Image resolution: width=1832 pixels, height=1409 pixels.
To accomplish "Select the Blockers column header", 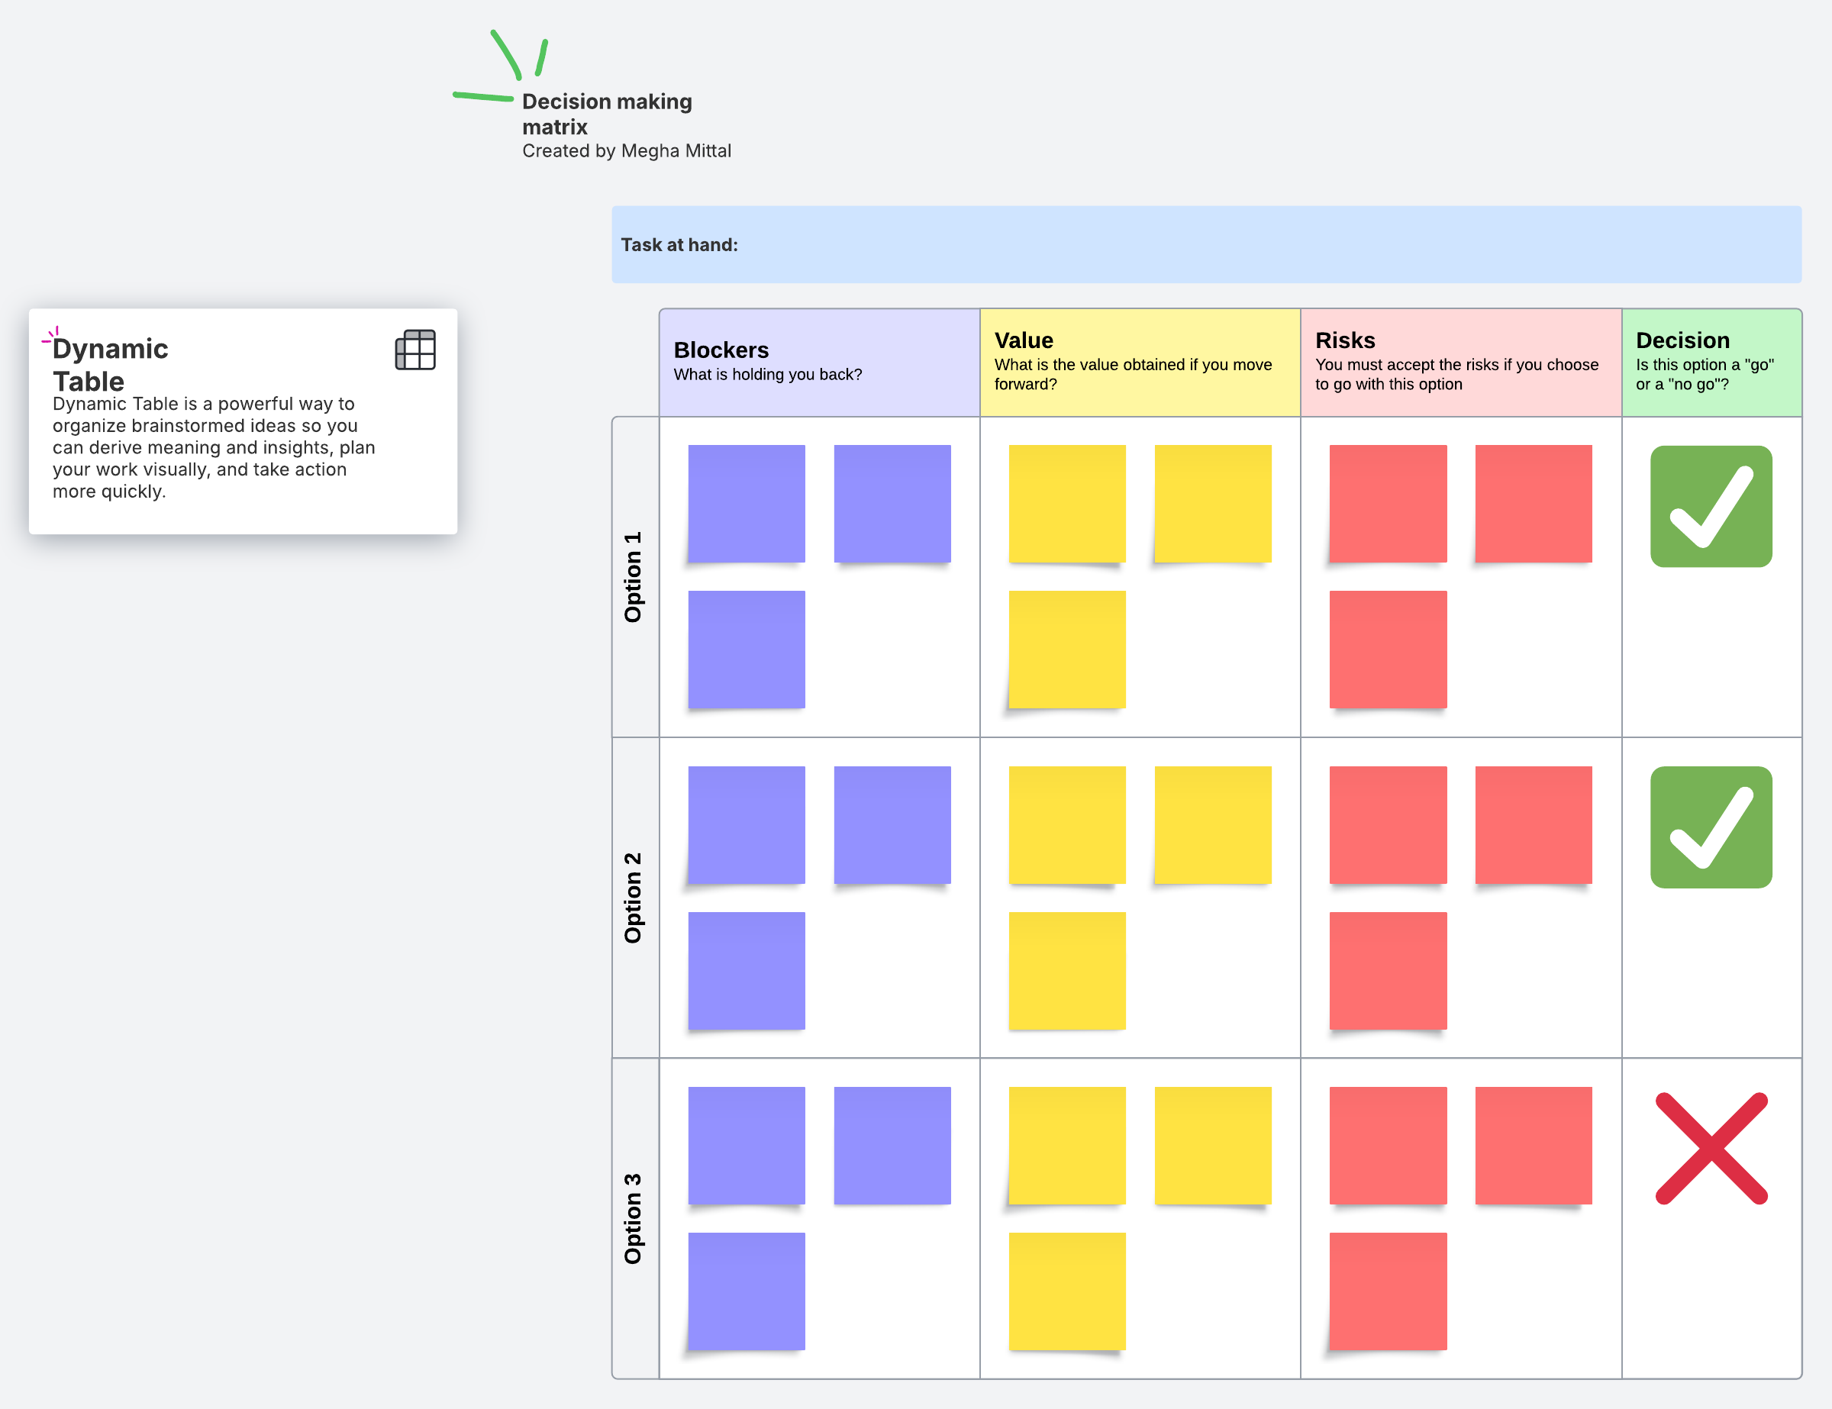I will (x=819, y=363).
